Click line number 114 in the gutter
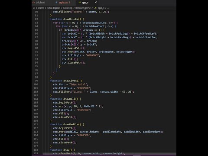This screenshot has height=156, width=208. point(36,135)
